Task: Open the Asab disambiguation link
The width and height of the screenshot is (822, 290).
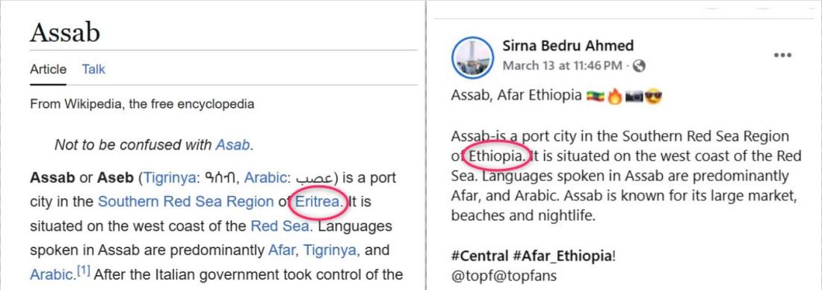Action: pyautogui.click(x=233, y=145)
